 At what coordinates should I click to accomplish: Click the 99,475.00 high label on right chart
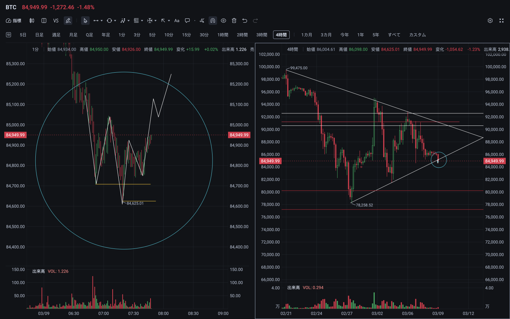(x=299, y=68)
